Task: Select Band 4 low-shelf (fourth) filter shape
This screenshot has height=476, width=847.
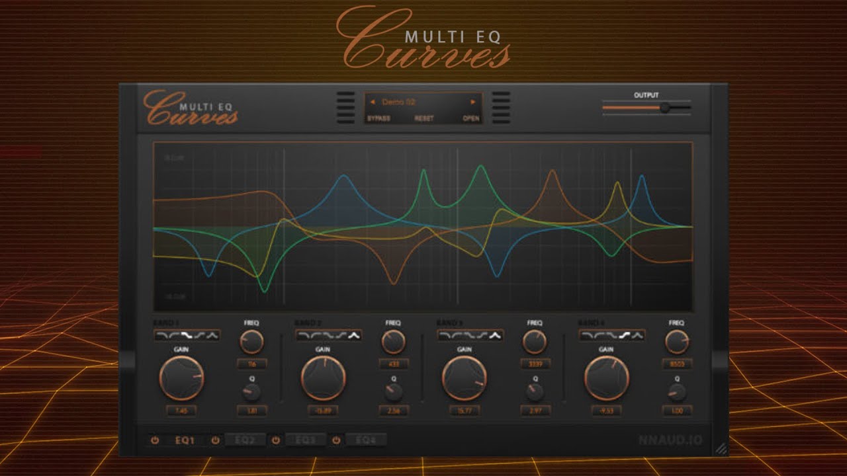Action: click(625, 336)
